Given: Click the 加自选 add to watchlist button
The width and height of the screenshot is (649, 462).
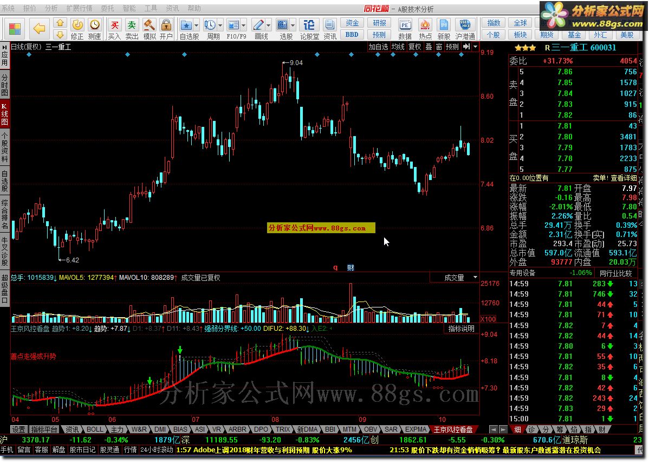Looking at the screenshot, I should pos(378,47).
